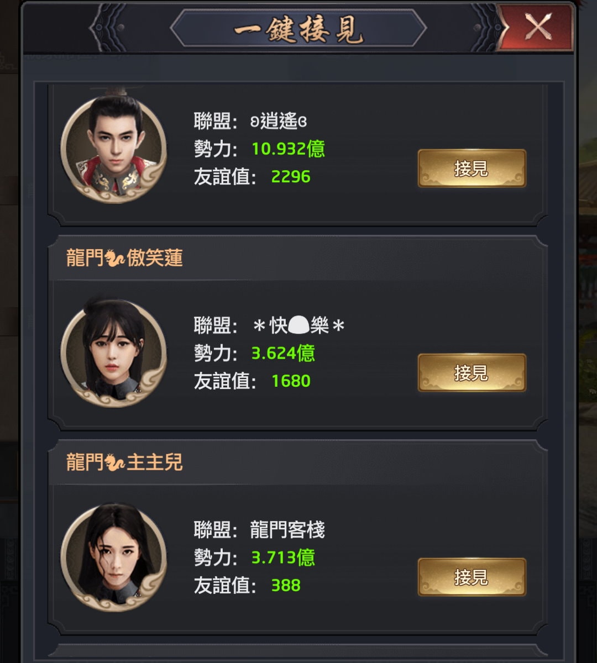This screenshot has width=597, height=663.
Task: Click friendship value 2296
Action: 291,177
